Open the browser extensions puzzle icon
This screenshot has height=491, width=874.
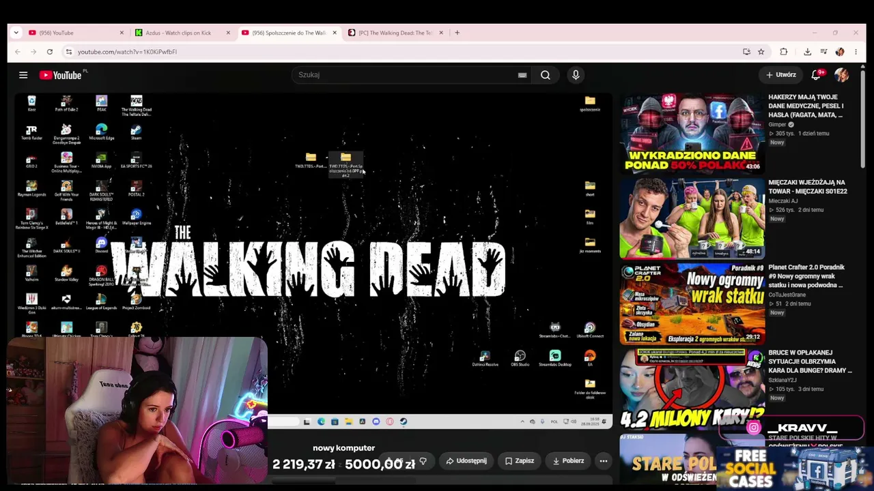784,52
